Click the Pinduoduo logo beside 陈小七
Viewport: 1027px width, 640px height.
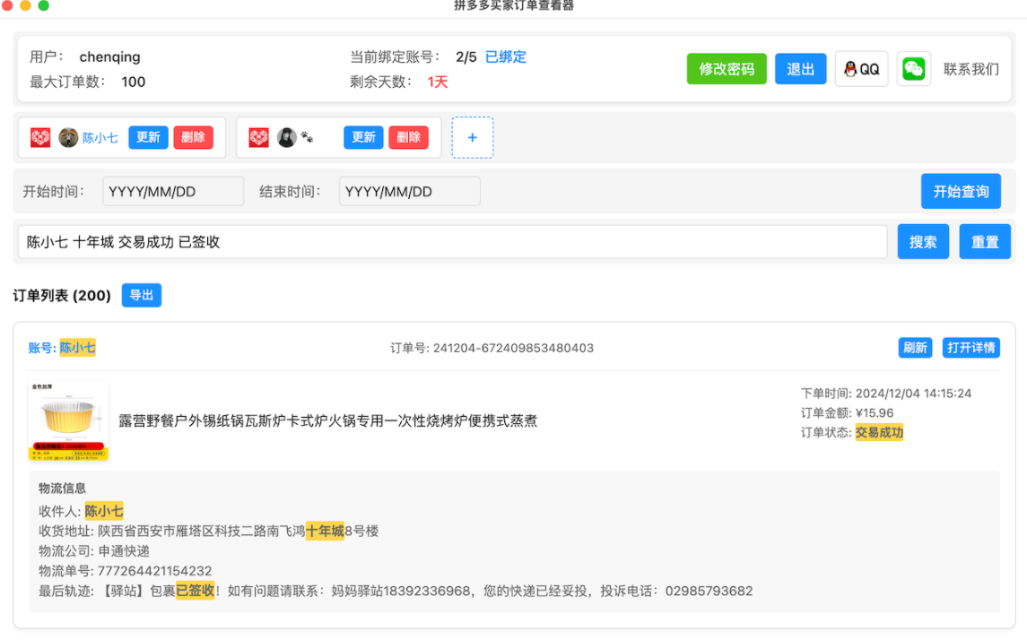pos(40,137)
